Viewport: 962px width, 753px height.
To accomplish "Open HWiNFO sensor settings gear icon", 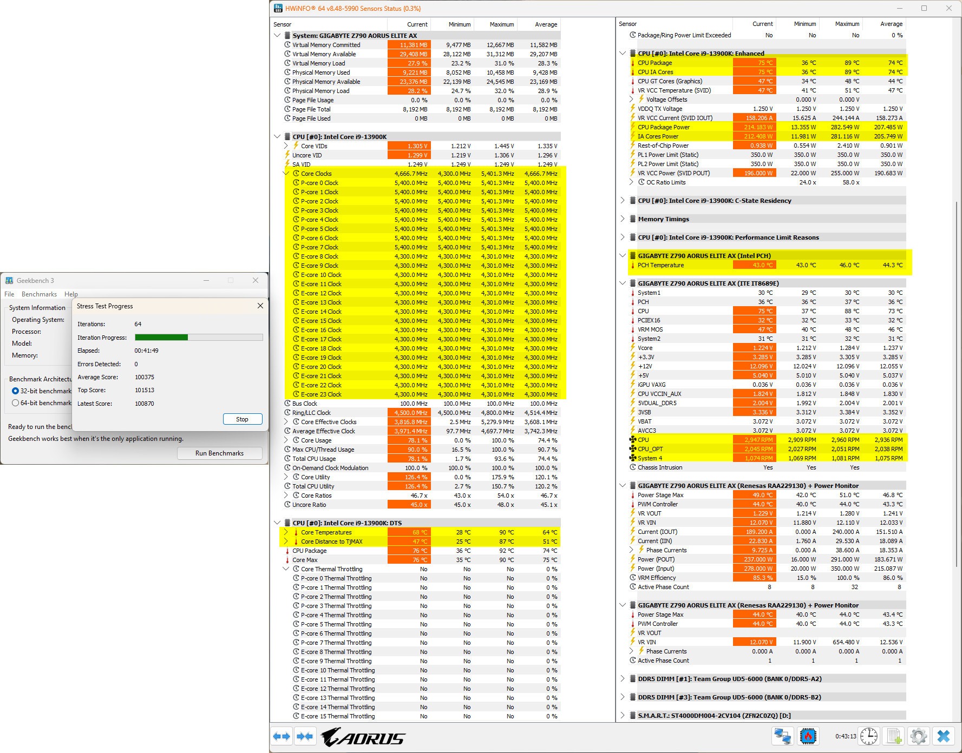I will click(918, 736).
